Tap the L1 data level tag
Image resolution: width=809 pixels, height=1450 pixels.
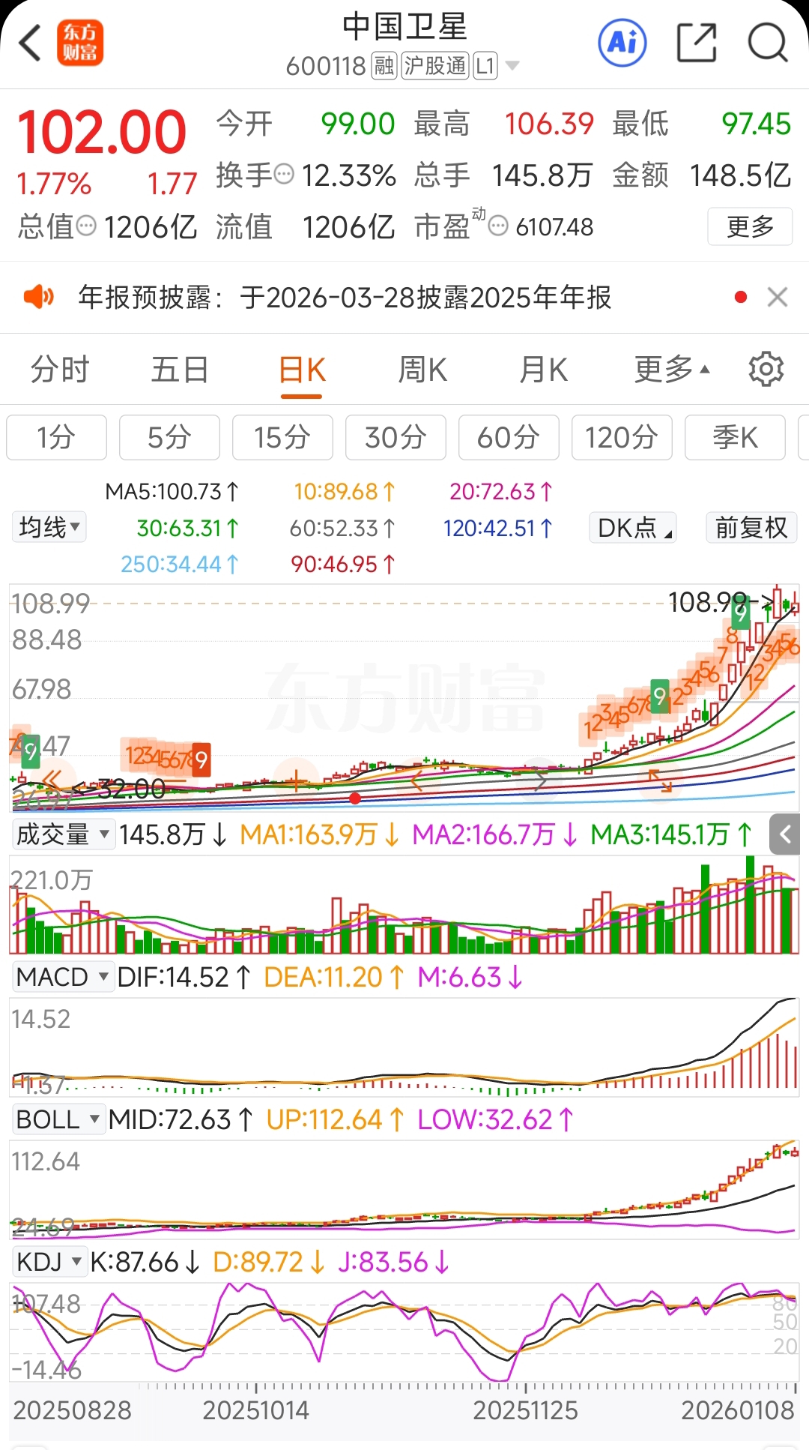(485, 66)
